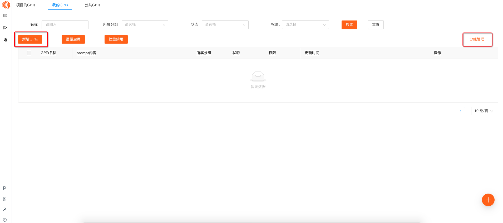This screenshot has height=223, width=503.
Task: Click the 新增GPTs button
Action: click(x=30, y=39)
